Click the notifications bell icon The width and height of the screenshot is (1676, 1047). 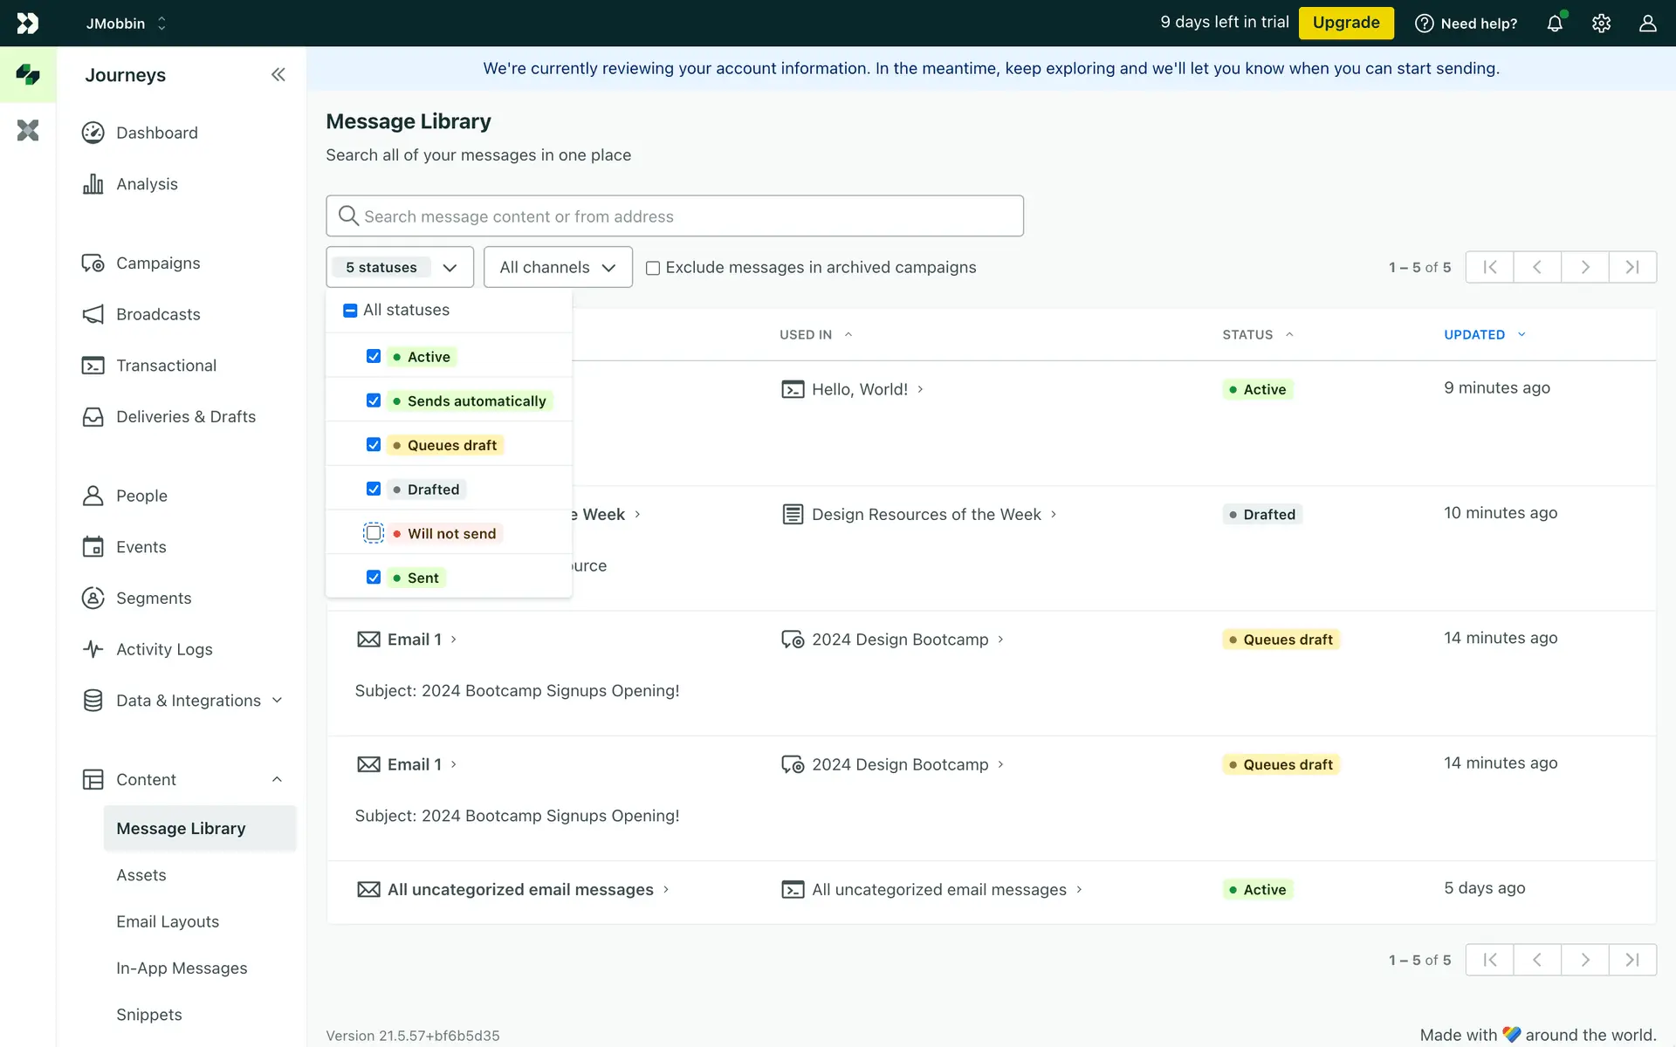pos(1555,24)
